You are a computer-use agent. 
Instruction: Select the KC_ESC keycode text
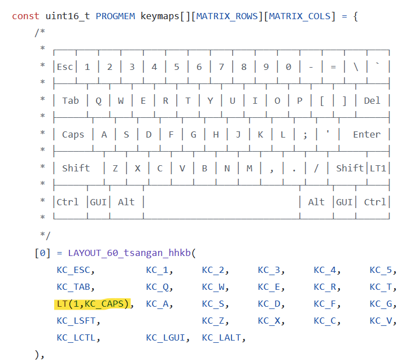coord(73,270)
